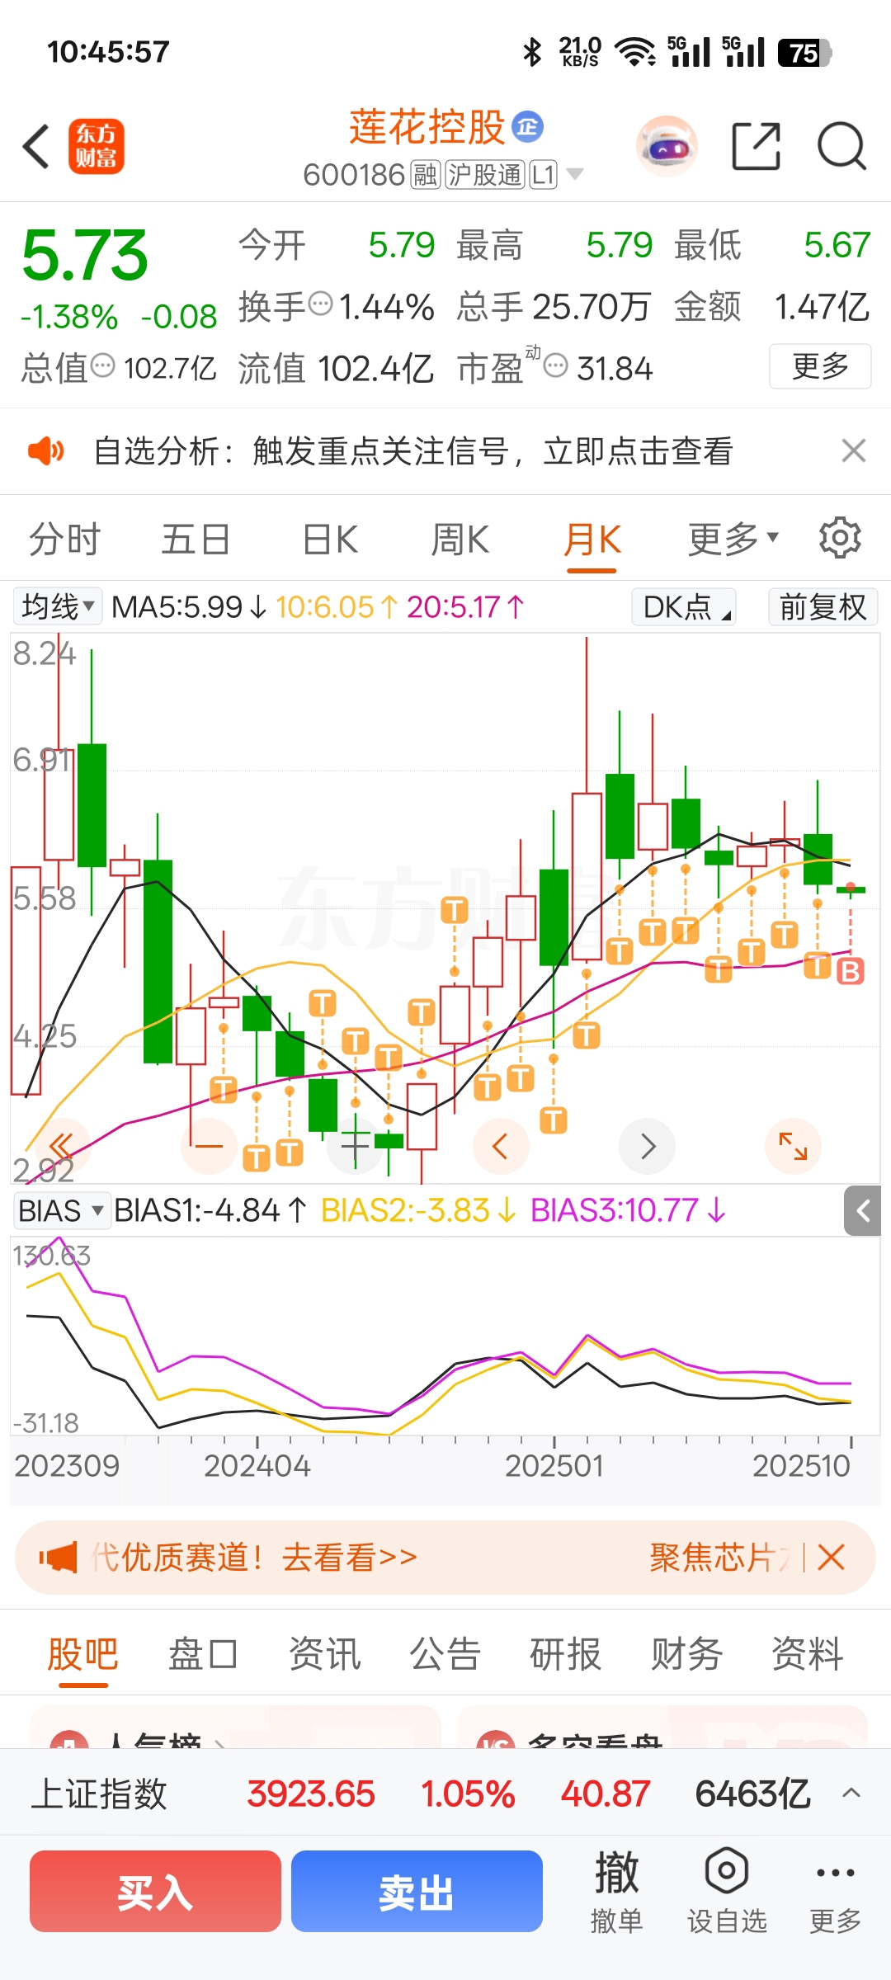Switch to 资料 tab

point(807,1654)
